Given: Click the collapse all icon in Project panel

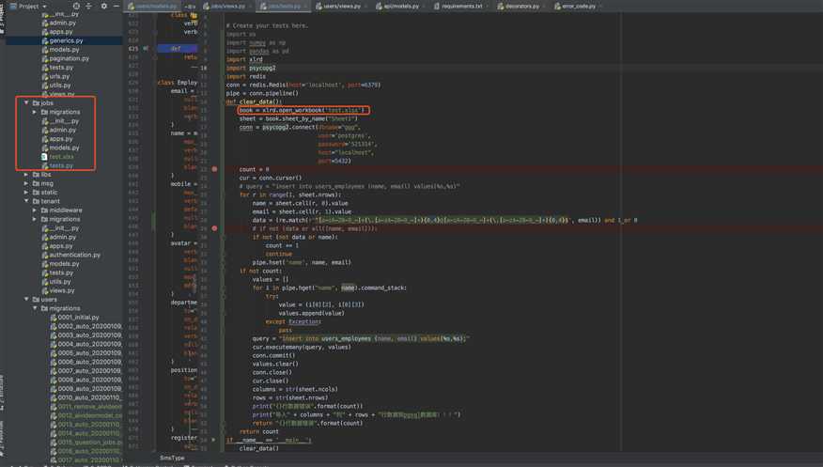Looking at the screenshot, I should pos(88,7).
